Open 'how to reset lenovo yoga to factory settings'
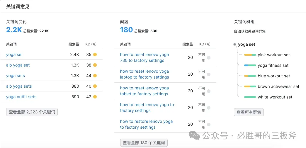Image resolution: width=306 pixels, height=148 pixels. pyautogui.click(x=147, y=108)
